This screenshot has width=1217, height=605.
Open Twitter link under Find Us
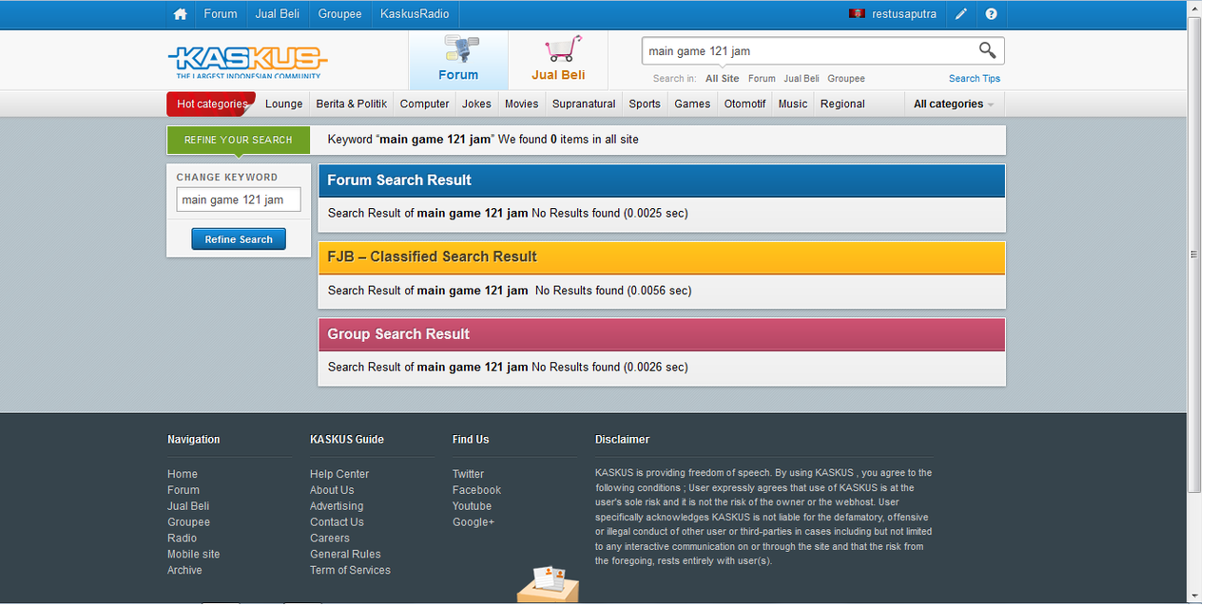[469, 474]
